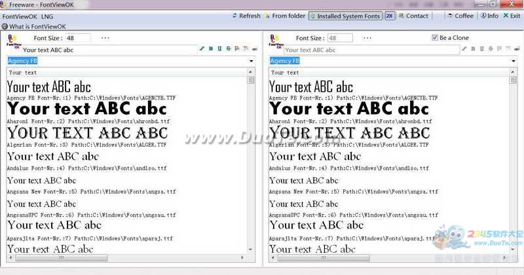Screen dimensions: 524x275
Task: Toggle underline formatting in left pane
Action: click(219, 49)
